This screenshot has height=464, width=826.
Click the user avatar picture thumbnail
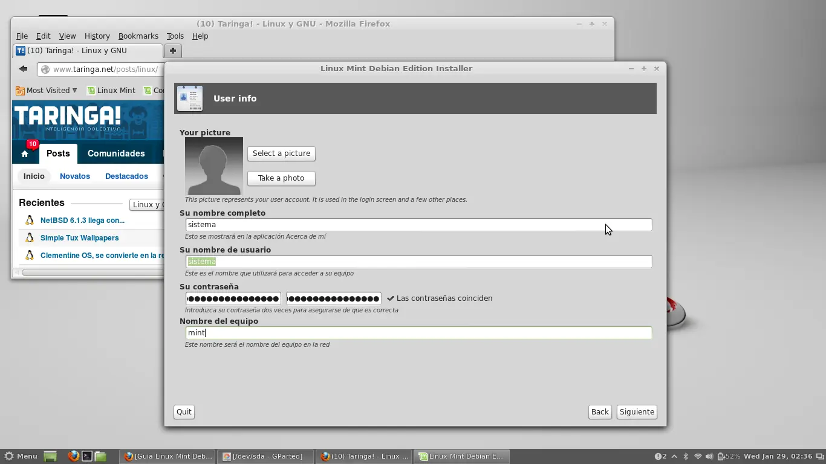(214, 166)
